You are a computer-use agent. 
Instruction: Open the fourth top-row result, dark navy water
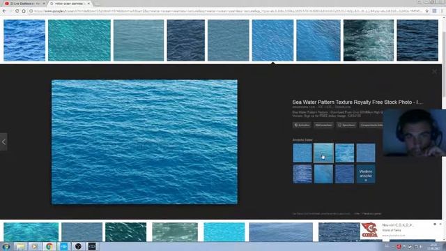[x=186, y=40]
